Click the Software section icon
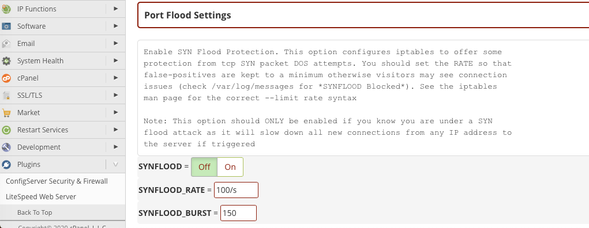This screenshot has width=589, height=228. click(6, 26)
